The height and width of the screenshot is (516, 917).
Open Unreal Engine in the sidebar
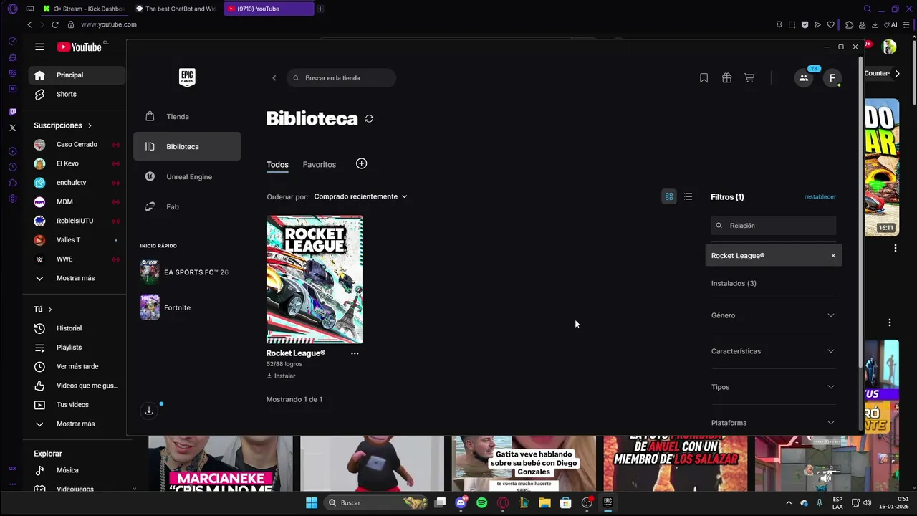tap(187, 176)
